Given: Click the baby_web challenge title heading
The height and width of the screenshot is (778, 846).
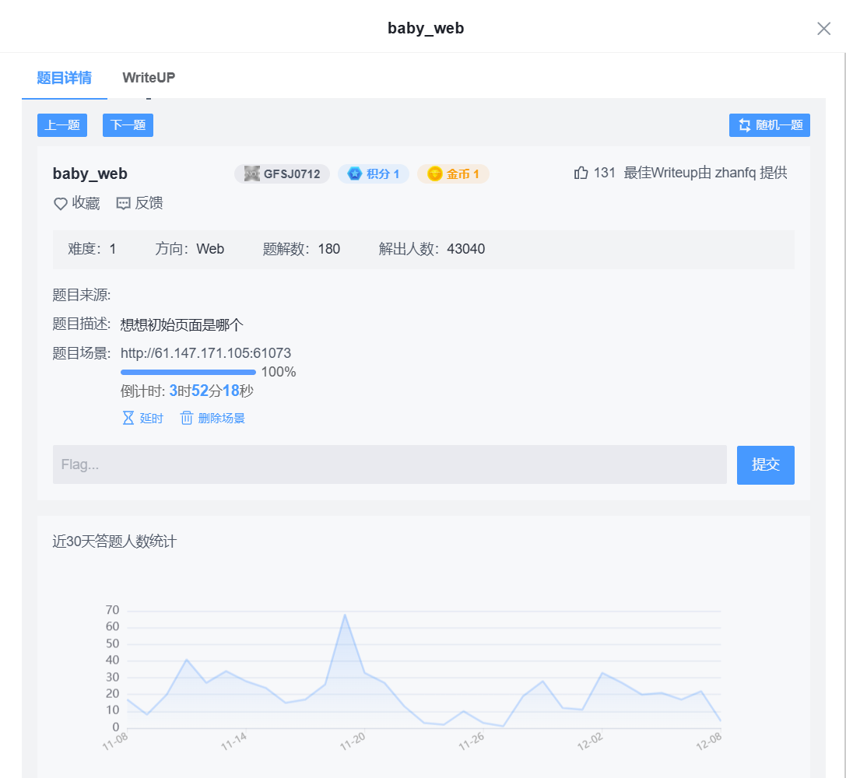Looking at the screenshot, I should (x=90, y=174).
